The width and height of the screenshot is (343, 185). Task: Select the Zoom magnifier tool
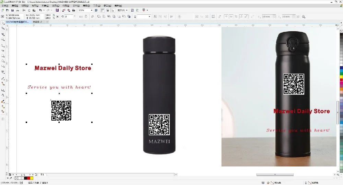click(3, 39)
